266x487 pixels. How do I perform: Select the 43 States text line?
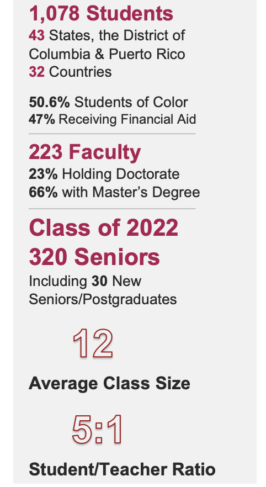coord(107,35)
